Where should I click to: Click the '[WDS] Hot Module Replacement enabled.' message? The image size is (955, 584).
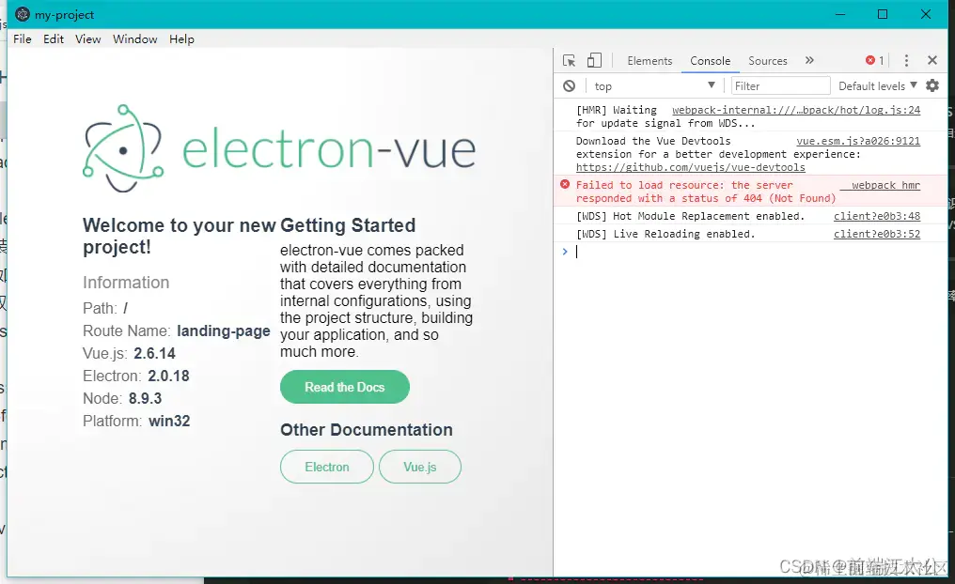pos(690,216)
